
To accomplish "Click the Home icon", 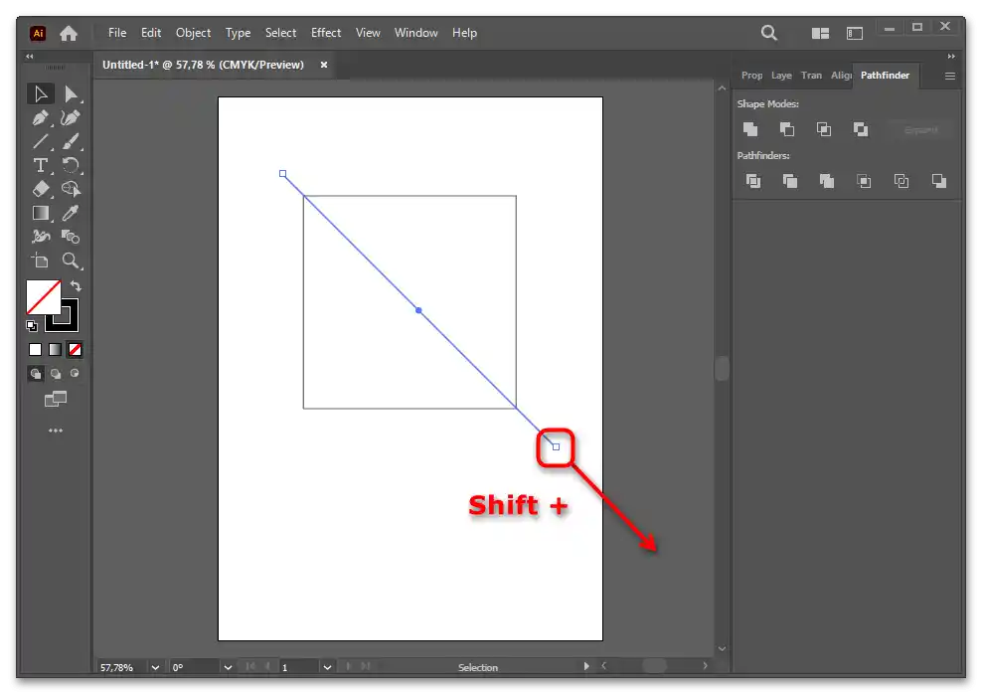I will point(69,33).
